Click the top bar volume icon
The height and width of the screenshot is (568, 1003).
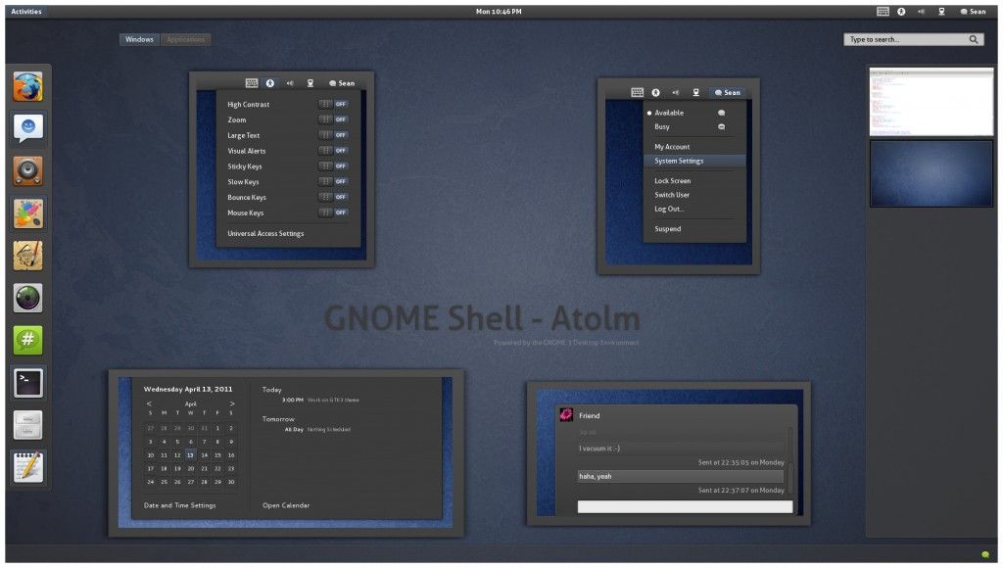click(x=921, y=12)
